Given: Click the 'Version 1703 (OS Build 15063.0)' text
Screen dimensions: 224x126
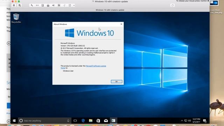Looking at the screenshot, I should pos(72,46).
